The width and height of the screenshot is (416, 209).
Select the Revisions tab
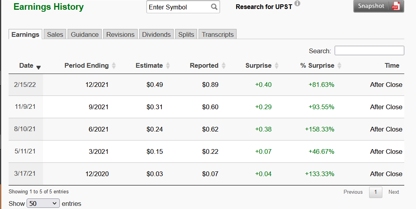click(120, 34)
